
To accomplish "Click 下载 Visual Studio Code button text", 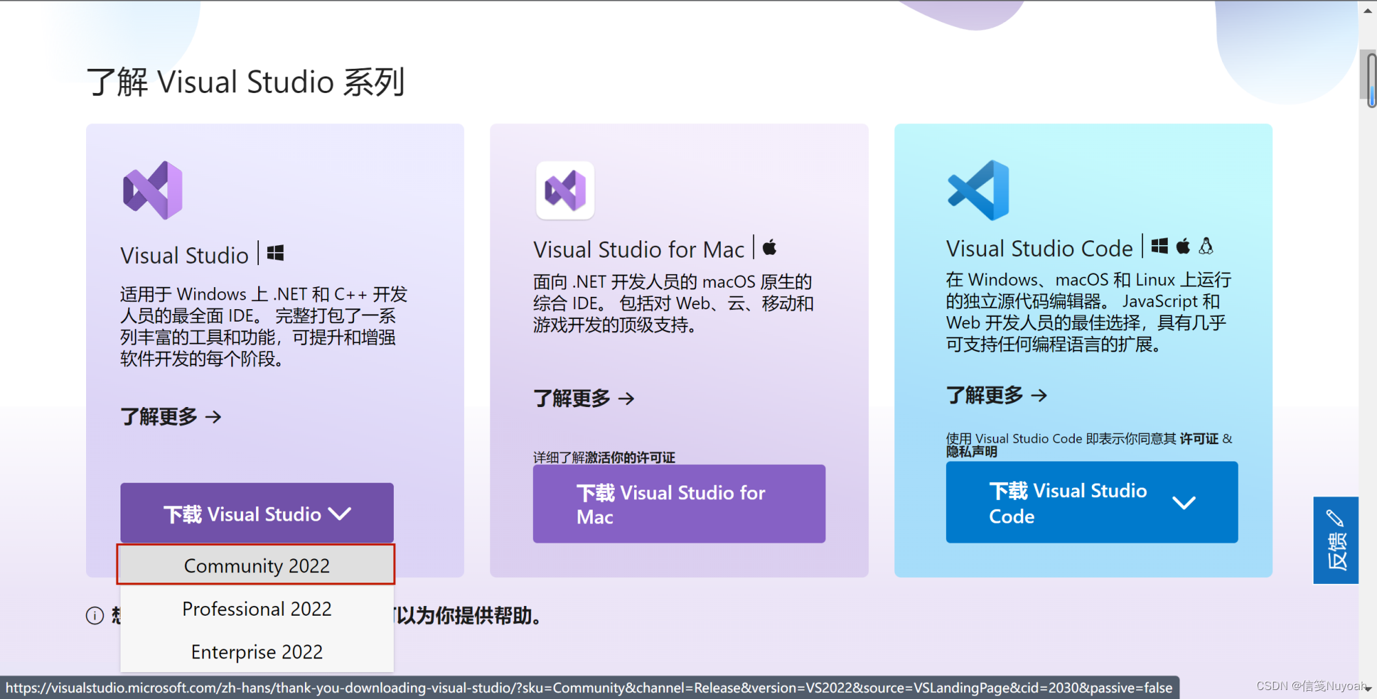I will coord(1068,503).
